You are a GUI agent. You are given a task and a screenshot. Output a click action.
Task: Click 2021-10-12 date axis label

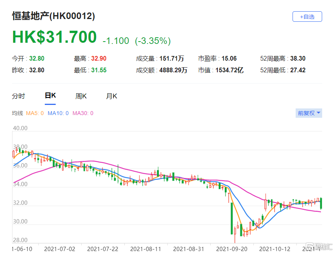point(275,249)
